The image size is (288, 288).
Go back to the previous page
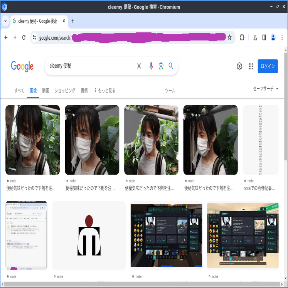point(6,38)
